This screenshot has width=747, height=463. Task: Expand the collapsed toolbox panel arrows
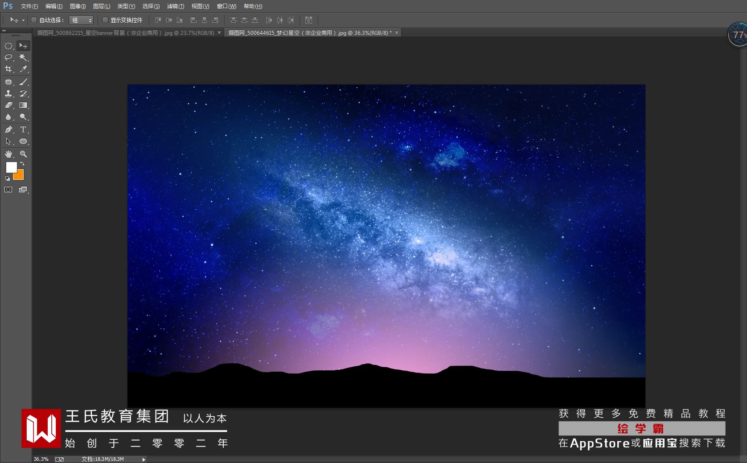pyautogui.click(x=4, y=31)
